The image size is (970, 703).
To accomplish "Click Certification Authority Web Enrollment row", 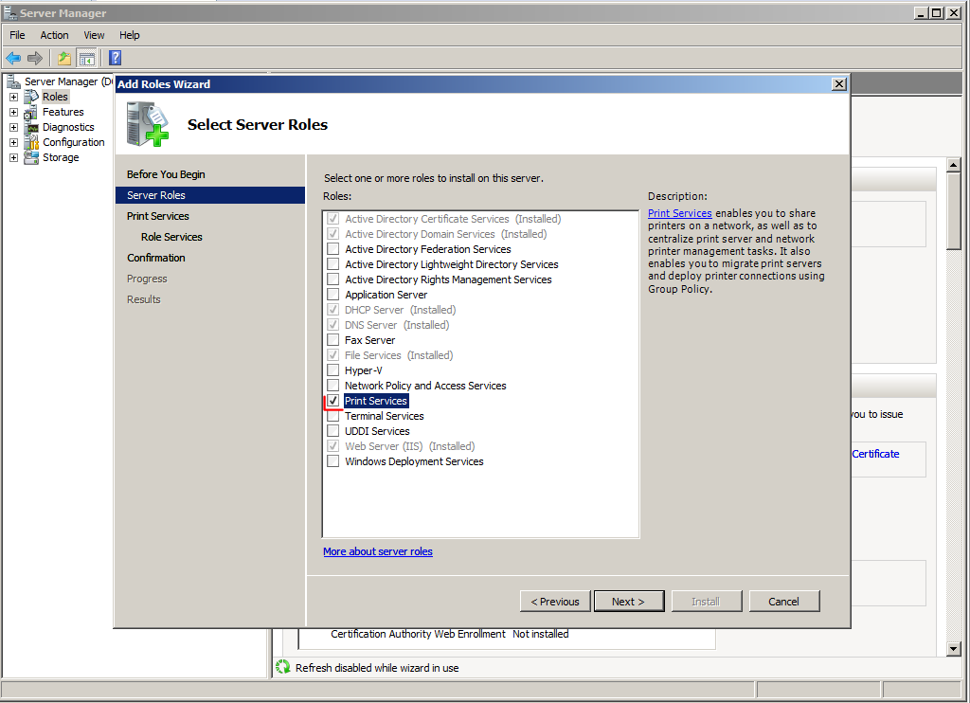I will [x=450, y=634].
